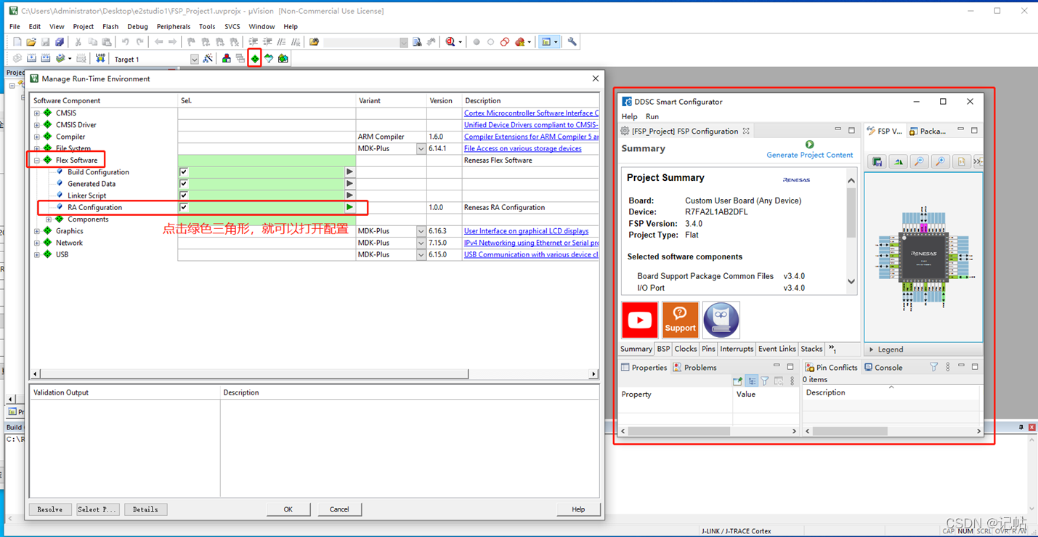Screen dimensions: 1038x537
Task: Click the orange Support icon
Action: click(680, 320)
